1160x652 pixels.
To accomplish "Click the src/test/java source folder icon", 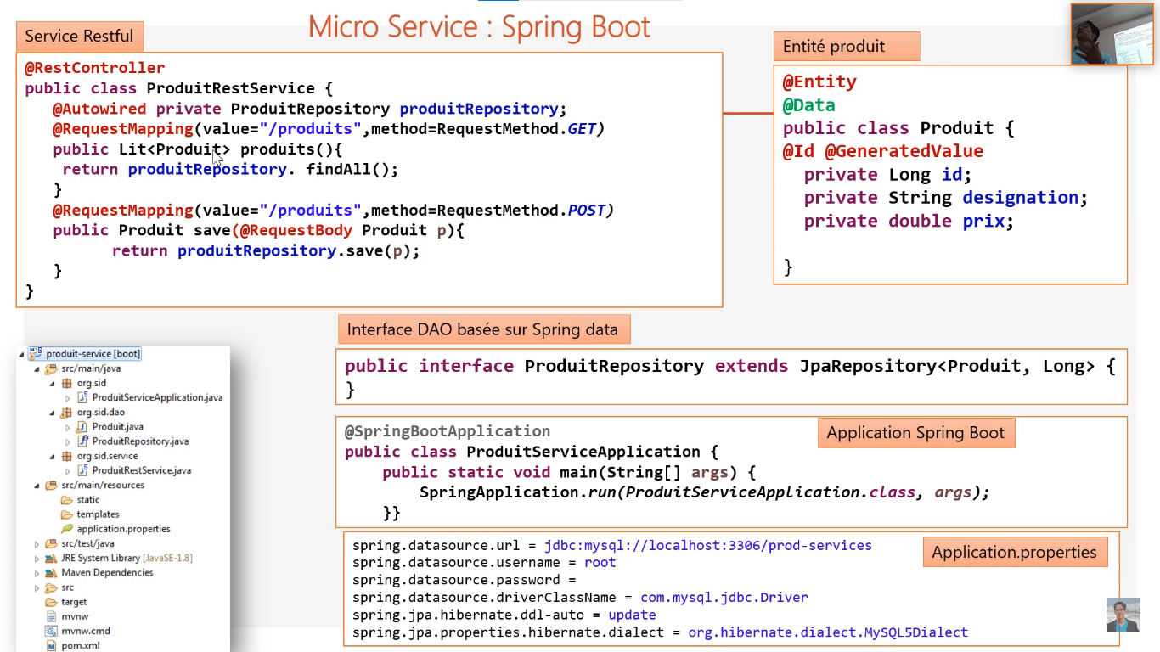I will [x=52, y=543].
